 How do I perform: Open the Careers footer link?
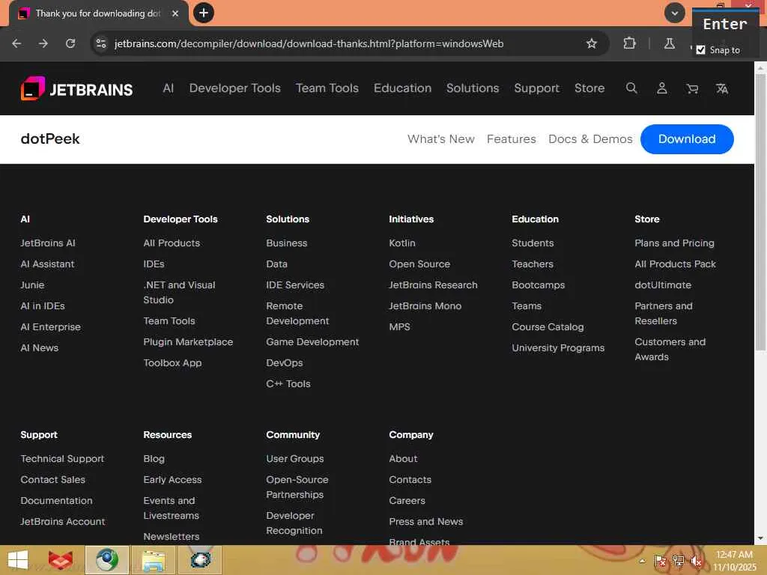click(407, 501)
